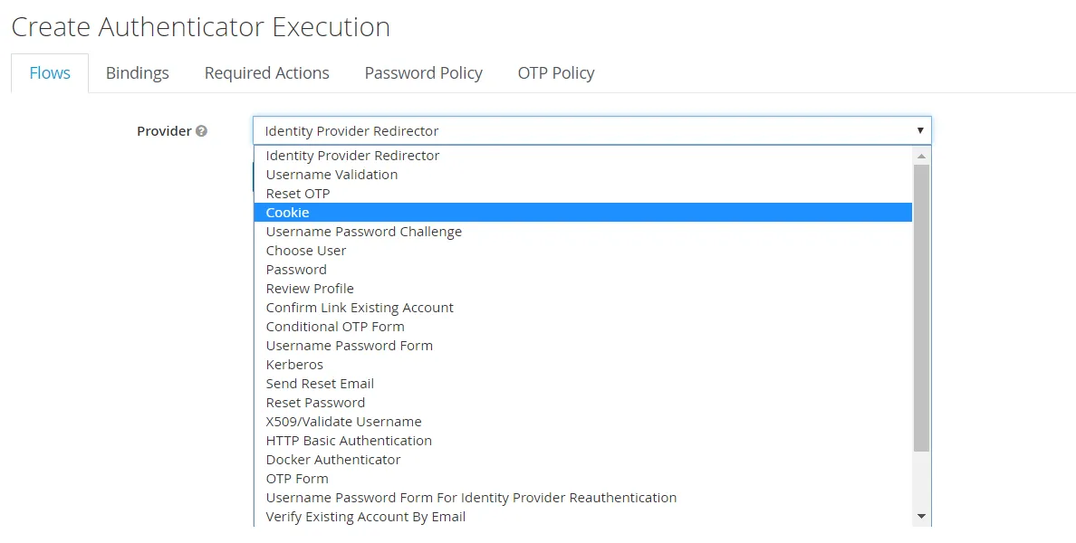The width and height of the screenshot is (1076, 543).
Task: Select the Flows tab
Action: coord(50,73)
